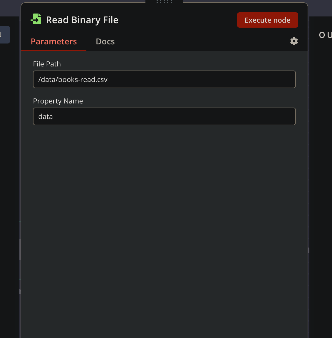Image resolution: width=332 pixels, height=338 pixels.
Task: Click the partially visible button on the left edge
Action: coord(4,34)
